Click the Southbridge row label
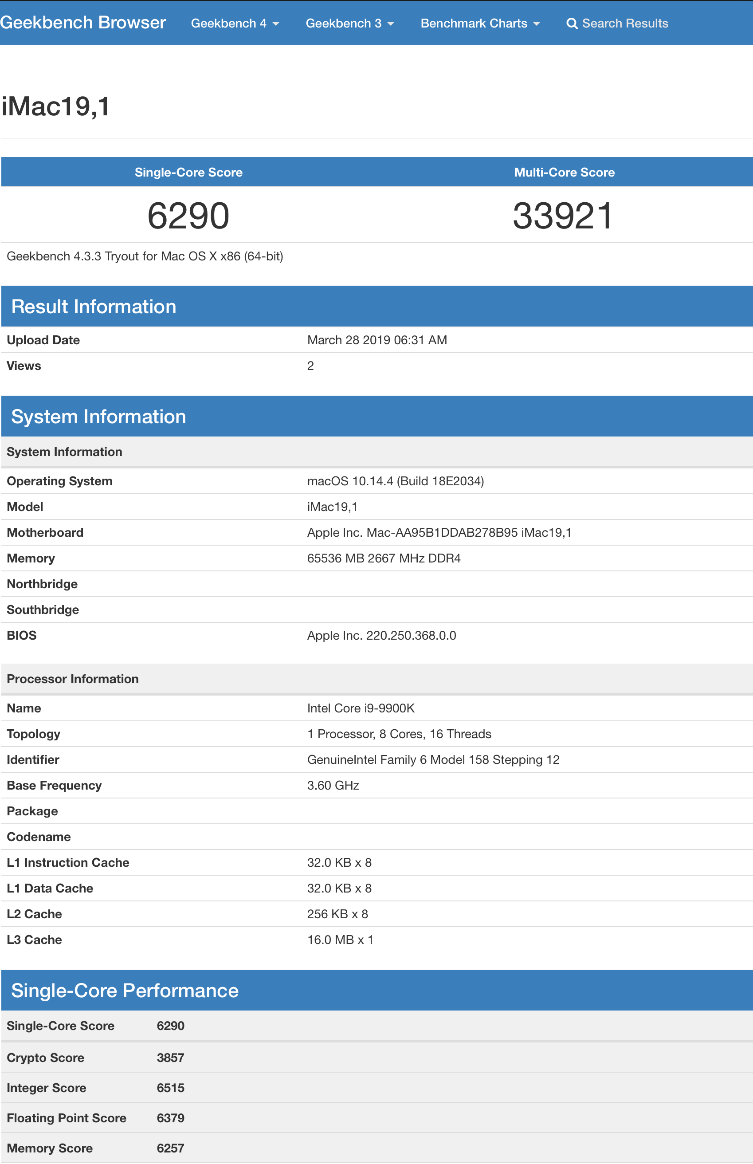Viewport: 753px width, 1164px height. click(43, 610)
